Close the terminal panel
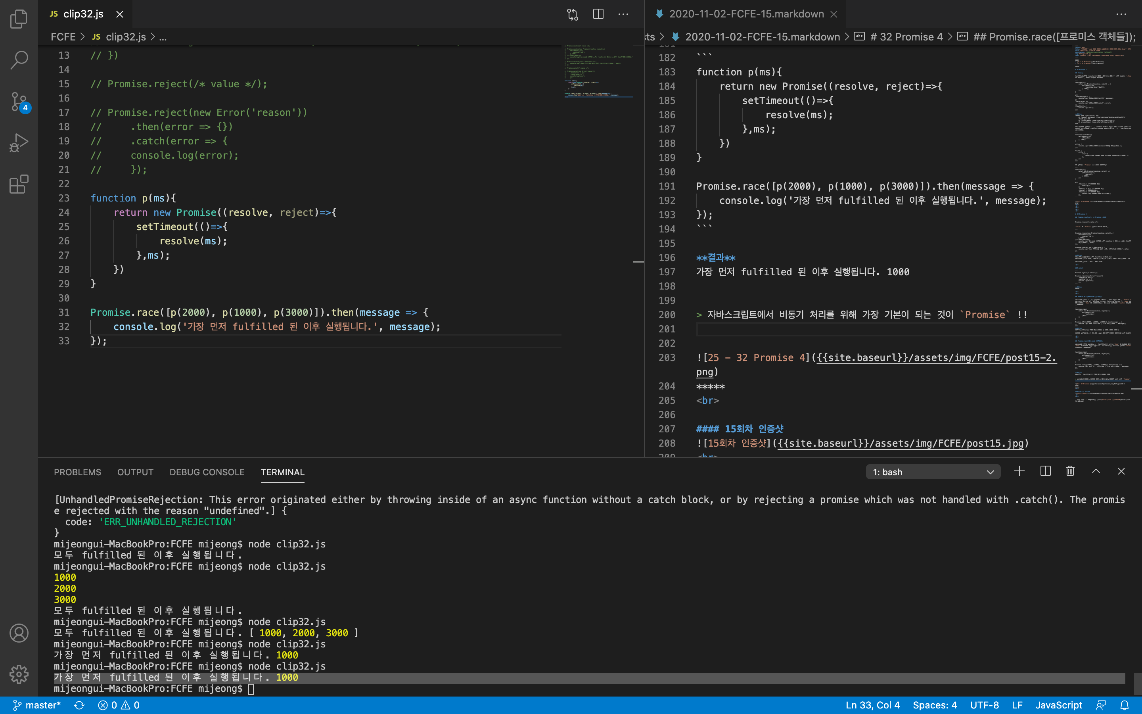 (1121, 471)
